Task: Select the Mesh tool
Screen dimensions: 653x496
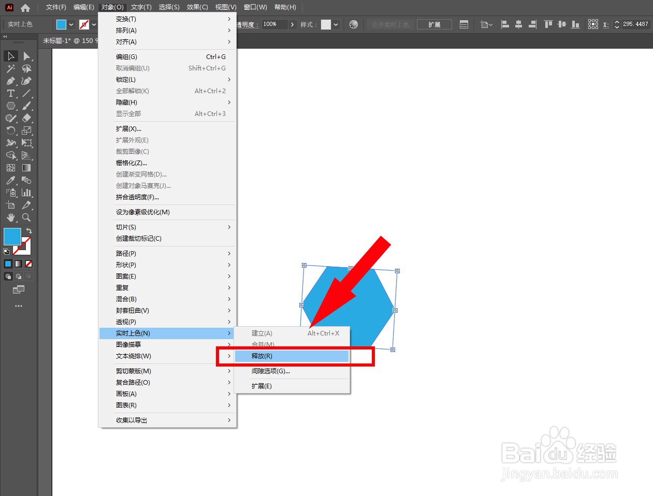Action: pyautogui.click(x=10, y=168)
